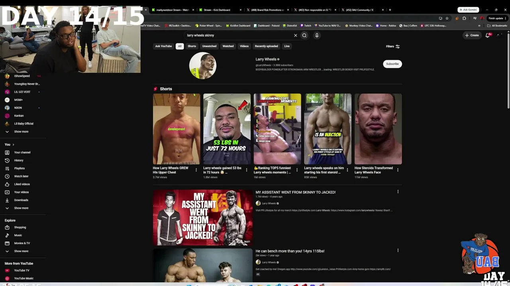Select the Unwatched filter chip
The image size is (510, 286).
coord(209,46)
